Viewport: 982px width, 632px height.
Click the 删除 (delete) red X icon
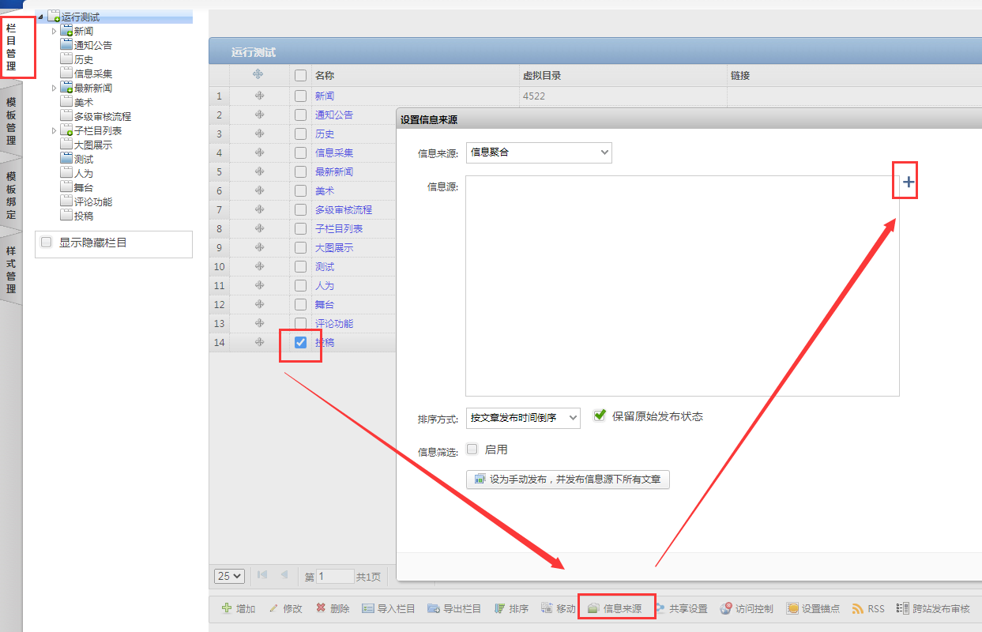coord(321,608)
